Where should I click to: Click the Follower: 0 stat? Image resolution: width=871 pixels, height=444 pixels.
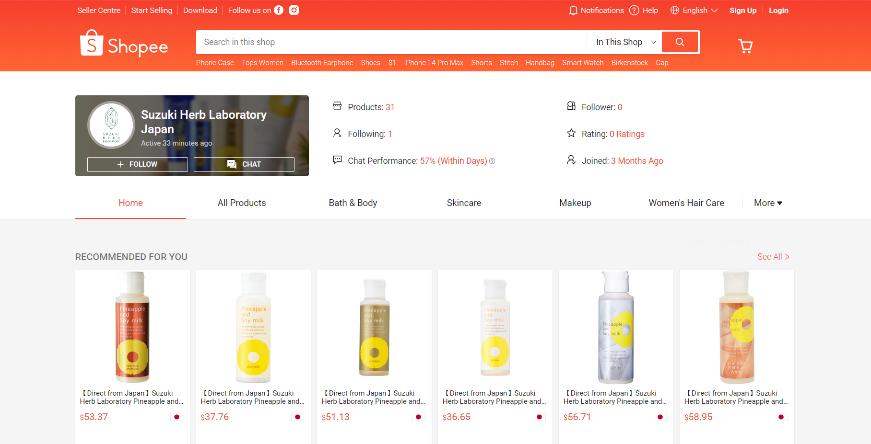(x=602, y=107)
